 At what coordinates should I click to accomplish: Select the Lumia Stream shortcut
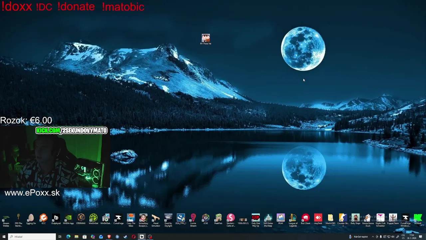tap(193, 220)
